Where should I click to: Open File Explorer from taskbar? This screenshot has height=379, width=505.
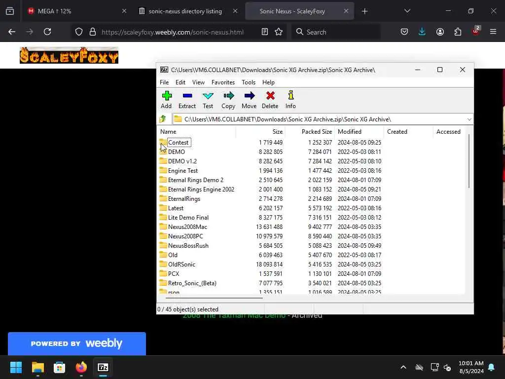[37, 367]
